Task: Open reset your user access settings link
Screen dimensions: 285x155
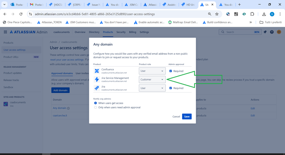Action: [x=67, y=60]
